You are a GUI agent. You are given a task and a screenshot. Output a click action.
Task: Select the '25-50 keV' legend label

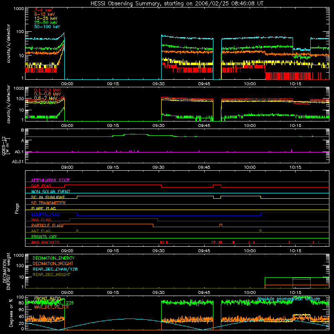click(46, 23)
